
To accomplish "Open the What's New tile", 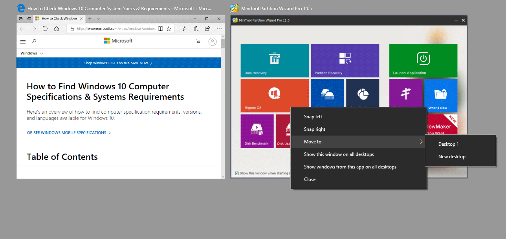I will click(x=441, y=96).
